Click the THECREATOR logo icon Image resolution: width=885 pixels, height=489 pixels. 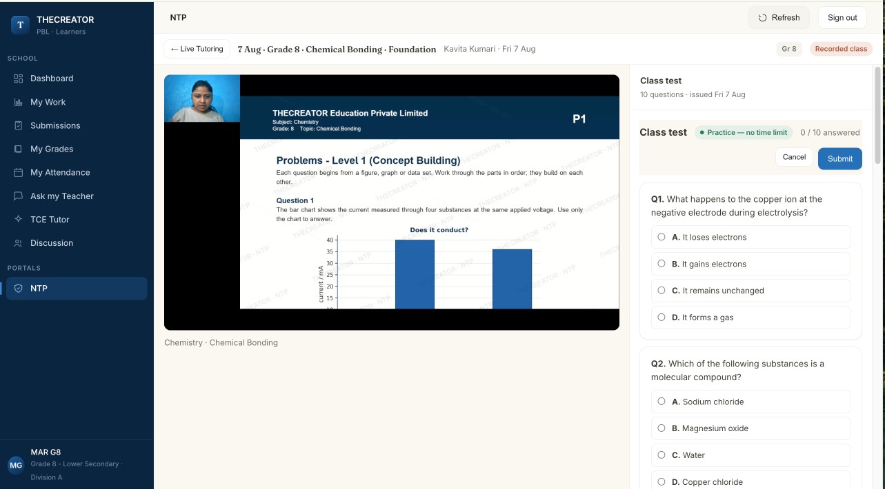[20, 25]
